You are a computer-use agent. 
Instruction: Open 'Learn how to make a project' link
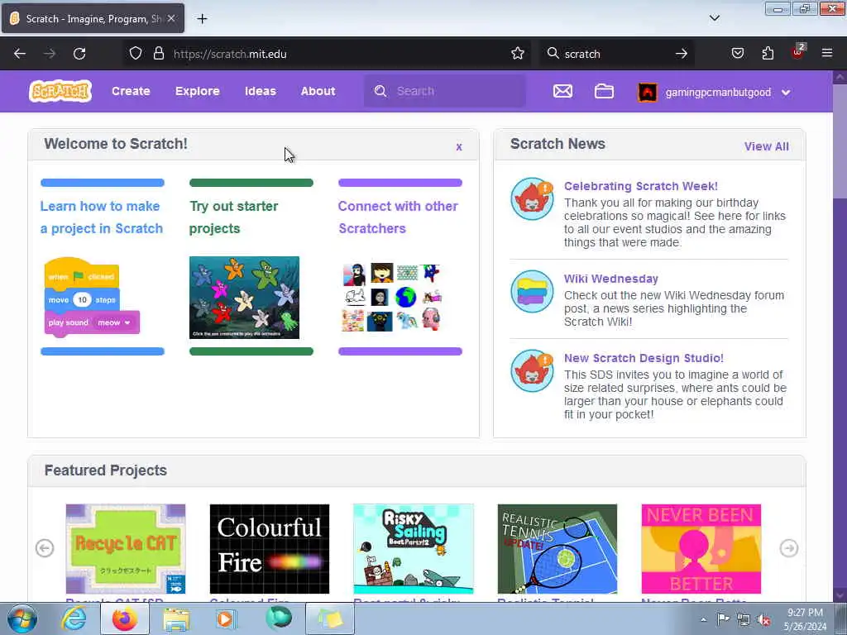click(102, 217)
